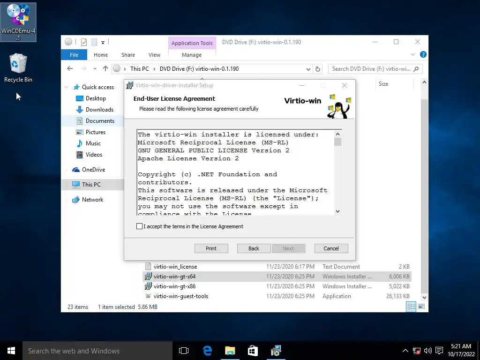
Task: Select Quick access in navigation pane
Action: 93,87
